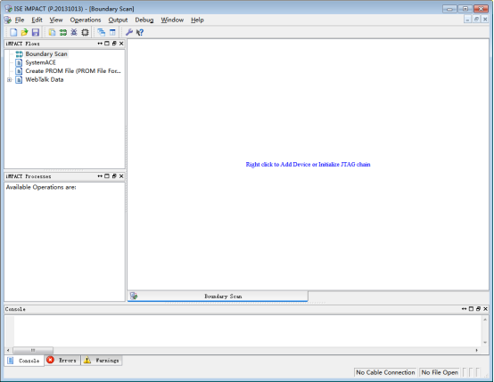Click the console scroll down arrow

click(x=485, y=342)
